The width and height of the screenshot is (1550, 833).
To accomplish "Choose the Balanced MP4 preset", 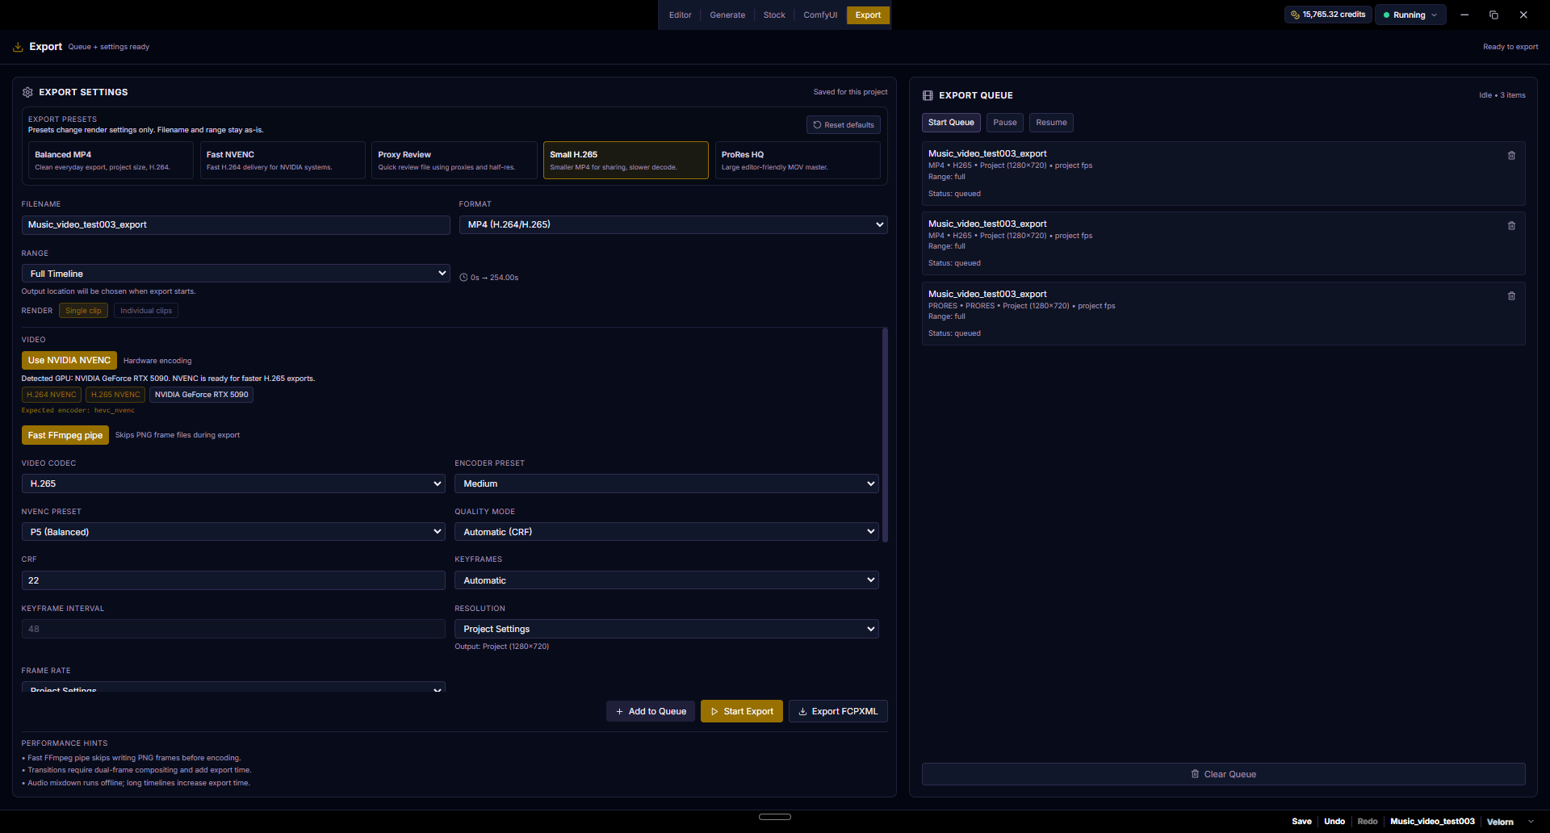I will 111,161.
